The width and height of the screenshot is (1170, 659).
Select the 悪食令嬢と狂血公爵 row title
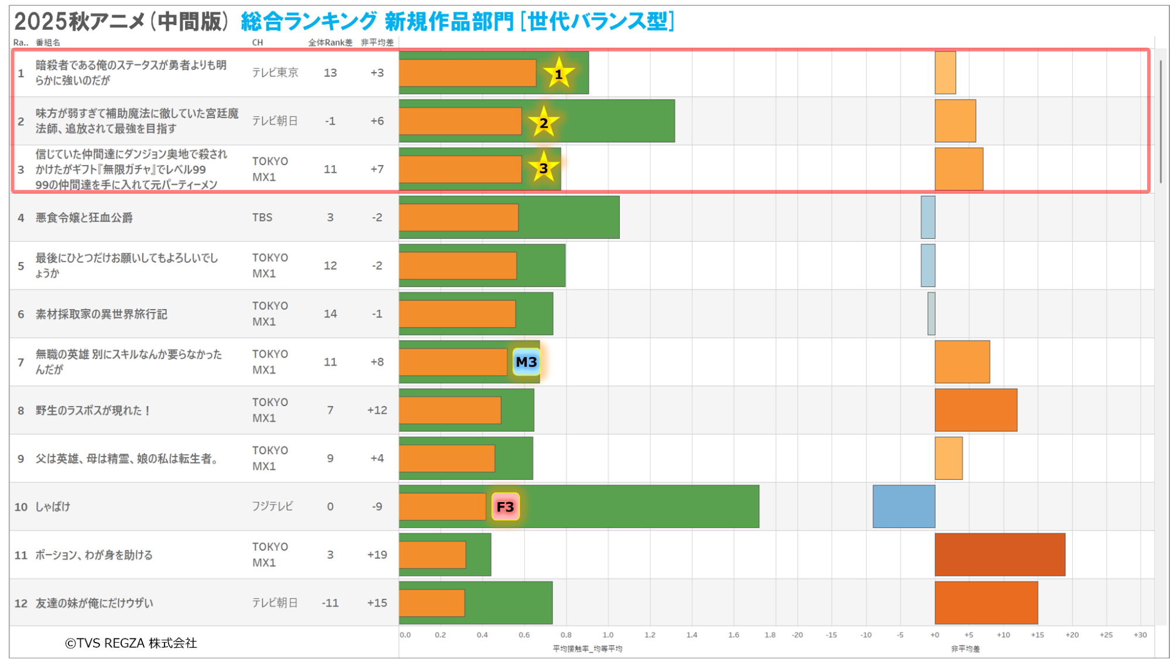(84, 217)
